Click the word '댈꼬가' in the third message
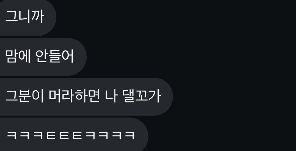 pos(142,96)
